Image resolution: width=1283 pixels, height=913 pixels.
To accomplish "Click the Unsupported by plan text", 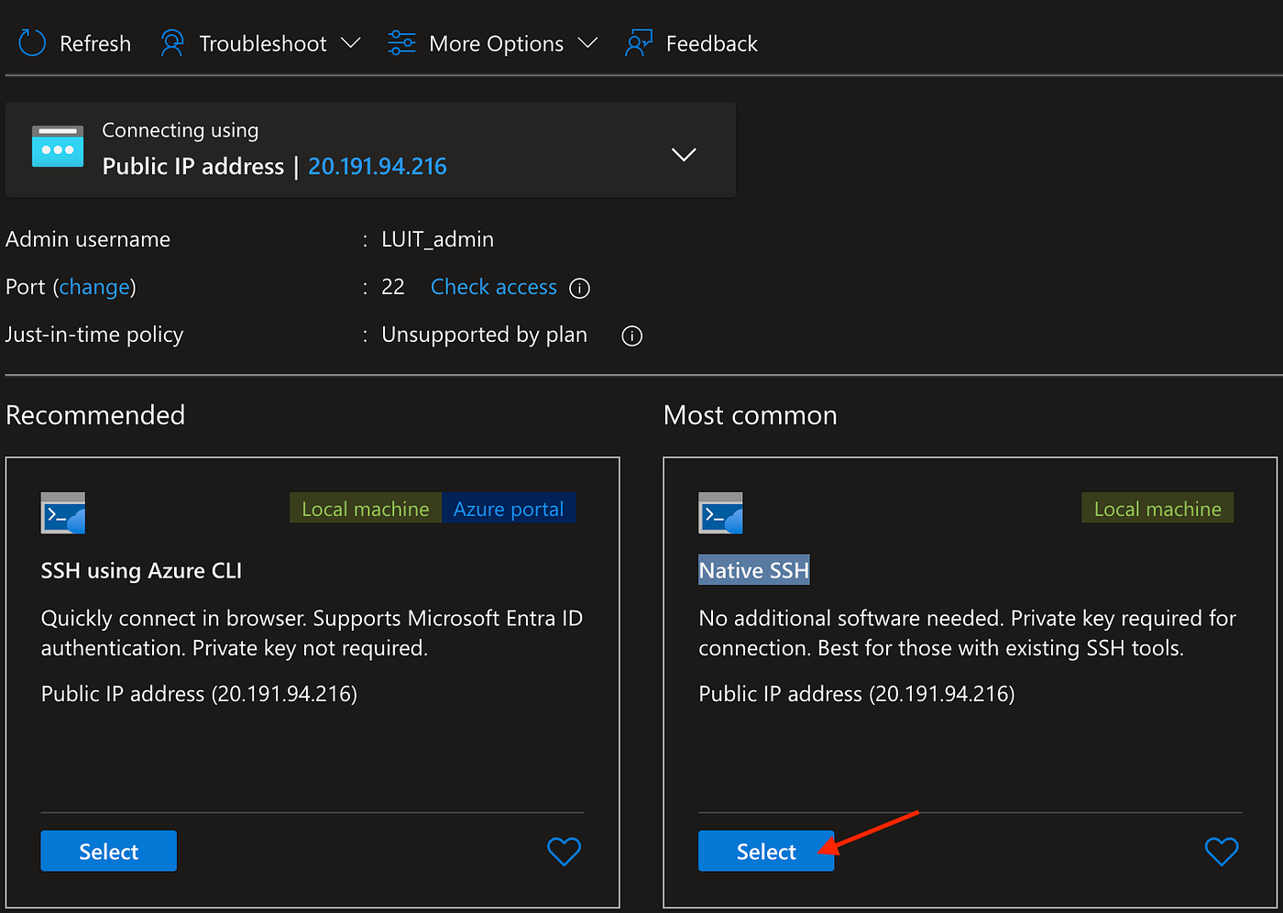I will [x=484, y=335].
